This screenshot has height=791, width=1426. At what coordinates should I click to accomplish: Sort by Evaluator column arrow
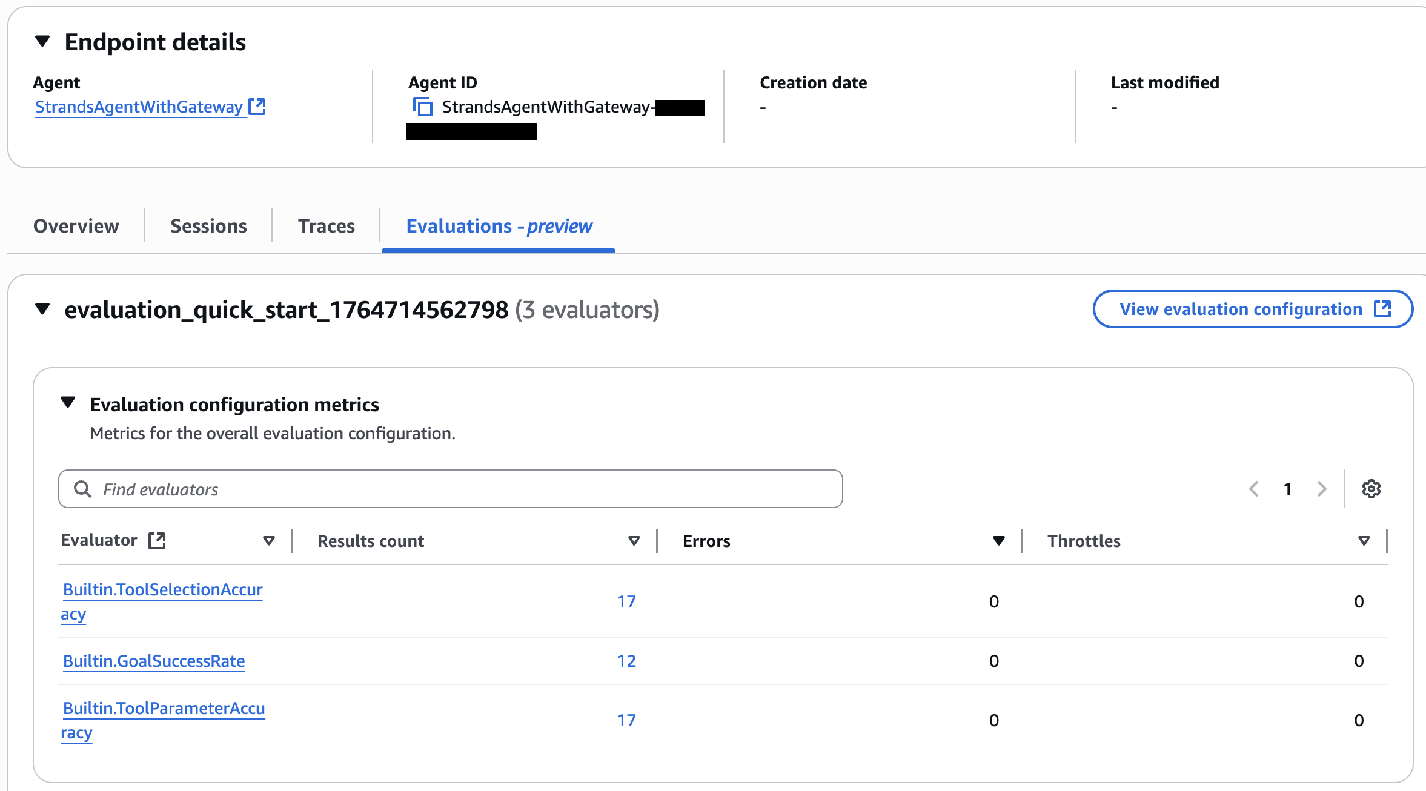[x=269, y=540]
